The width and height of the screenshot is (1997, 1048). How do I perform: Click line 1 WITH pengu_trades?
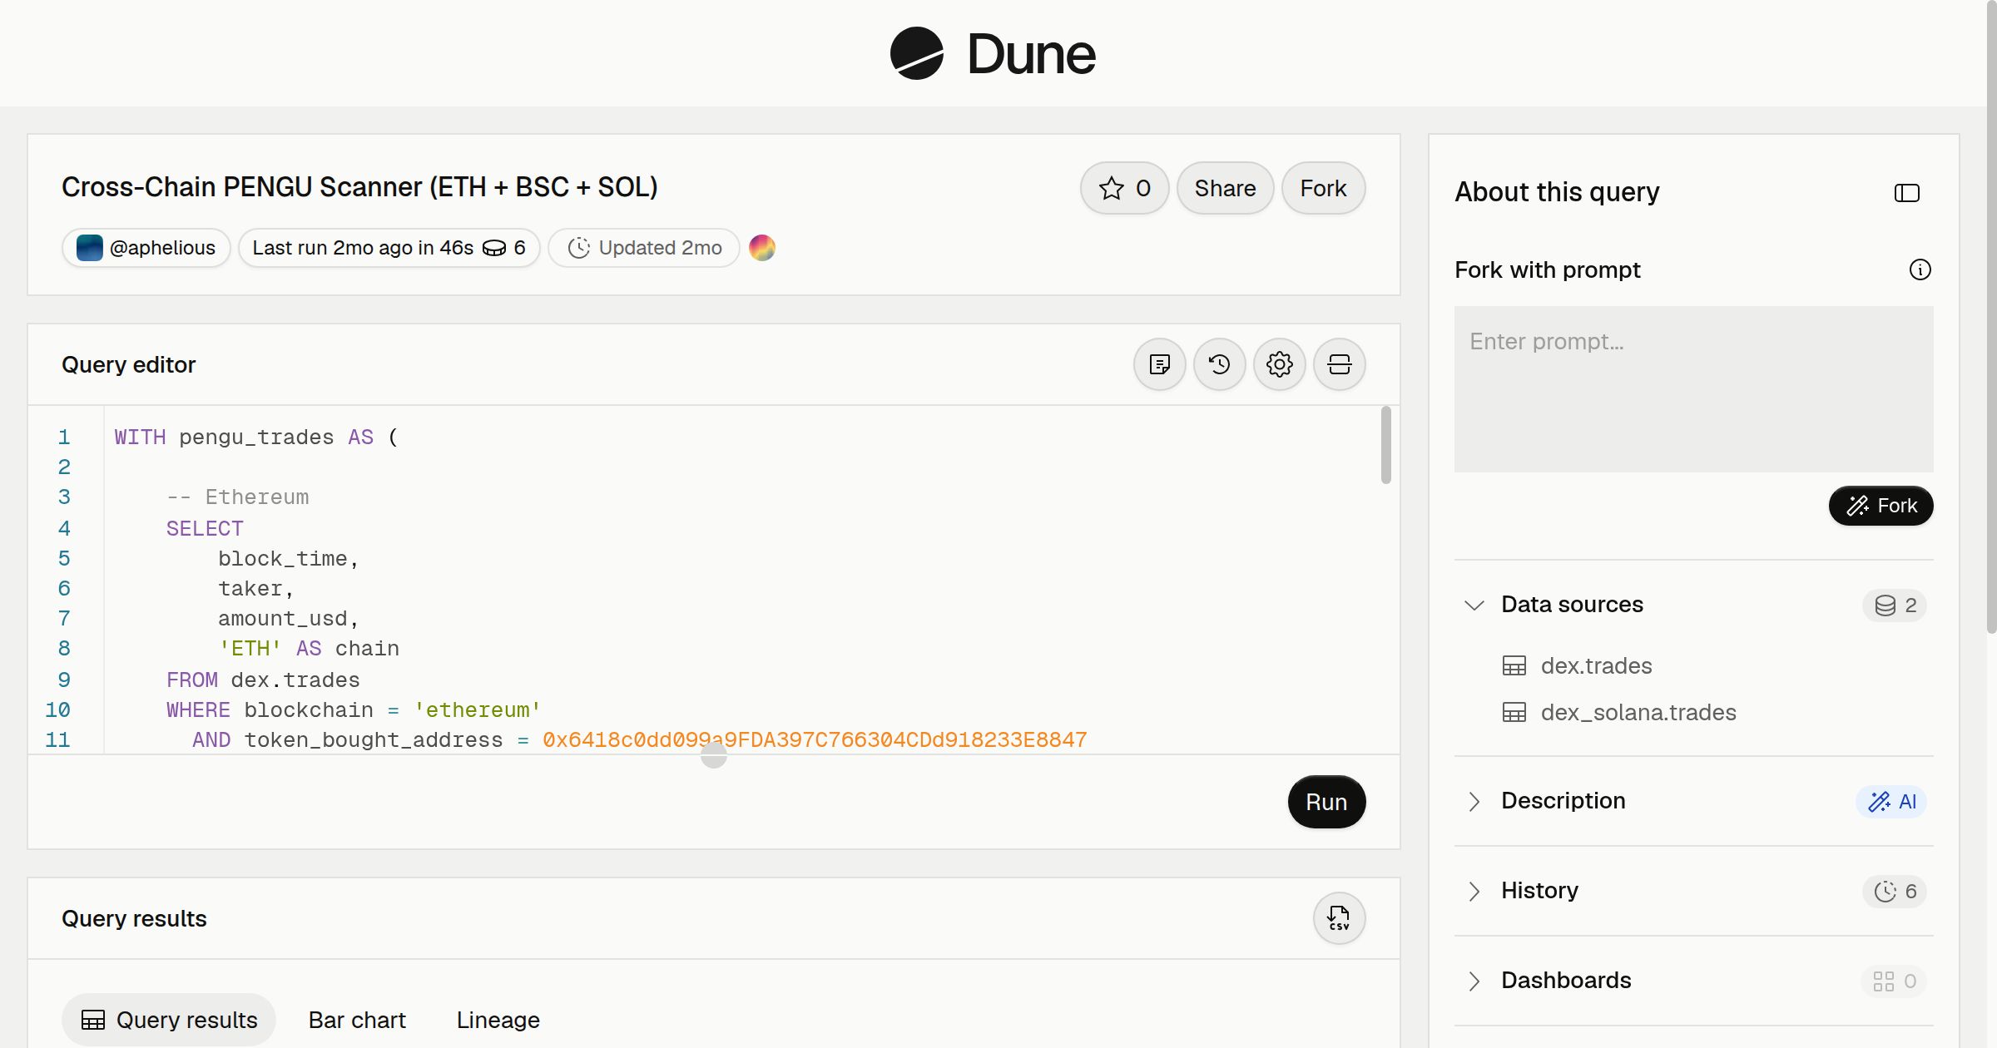coord(256,437)
